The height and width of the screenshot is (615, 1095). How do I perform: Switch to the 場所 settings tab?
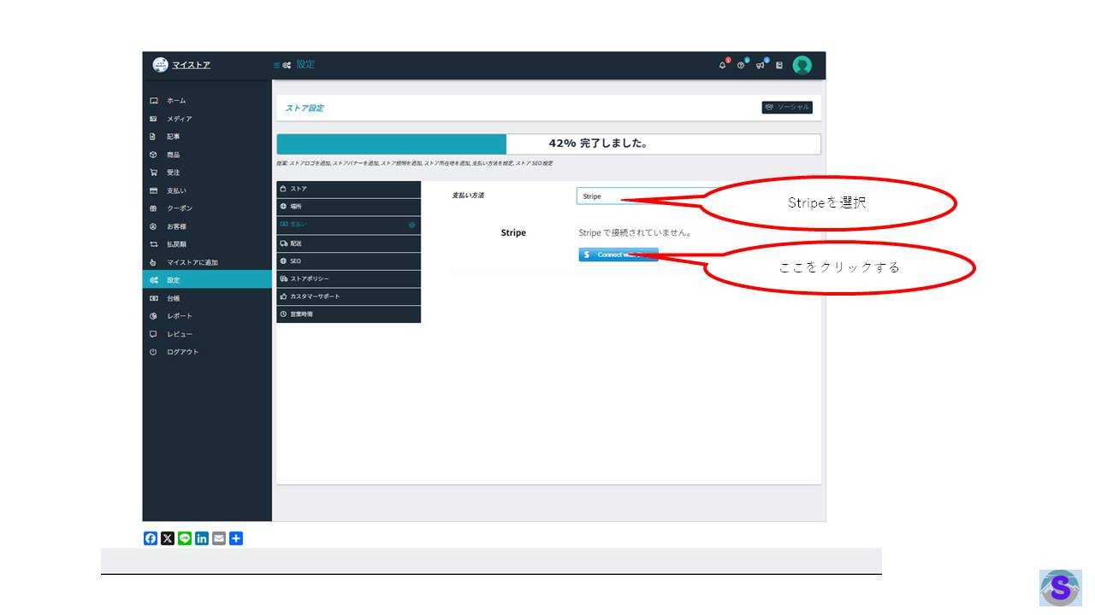(349, 207)
